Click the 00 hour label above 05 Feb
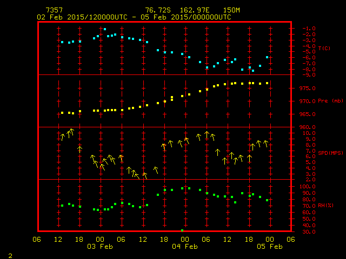Viewport: 346px width, 259px height. pos(270,240)
